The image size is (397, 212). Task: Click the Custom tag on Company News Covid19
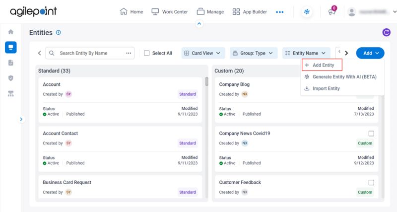pos(365,143)
